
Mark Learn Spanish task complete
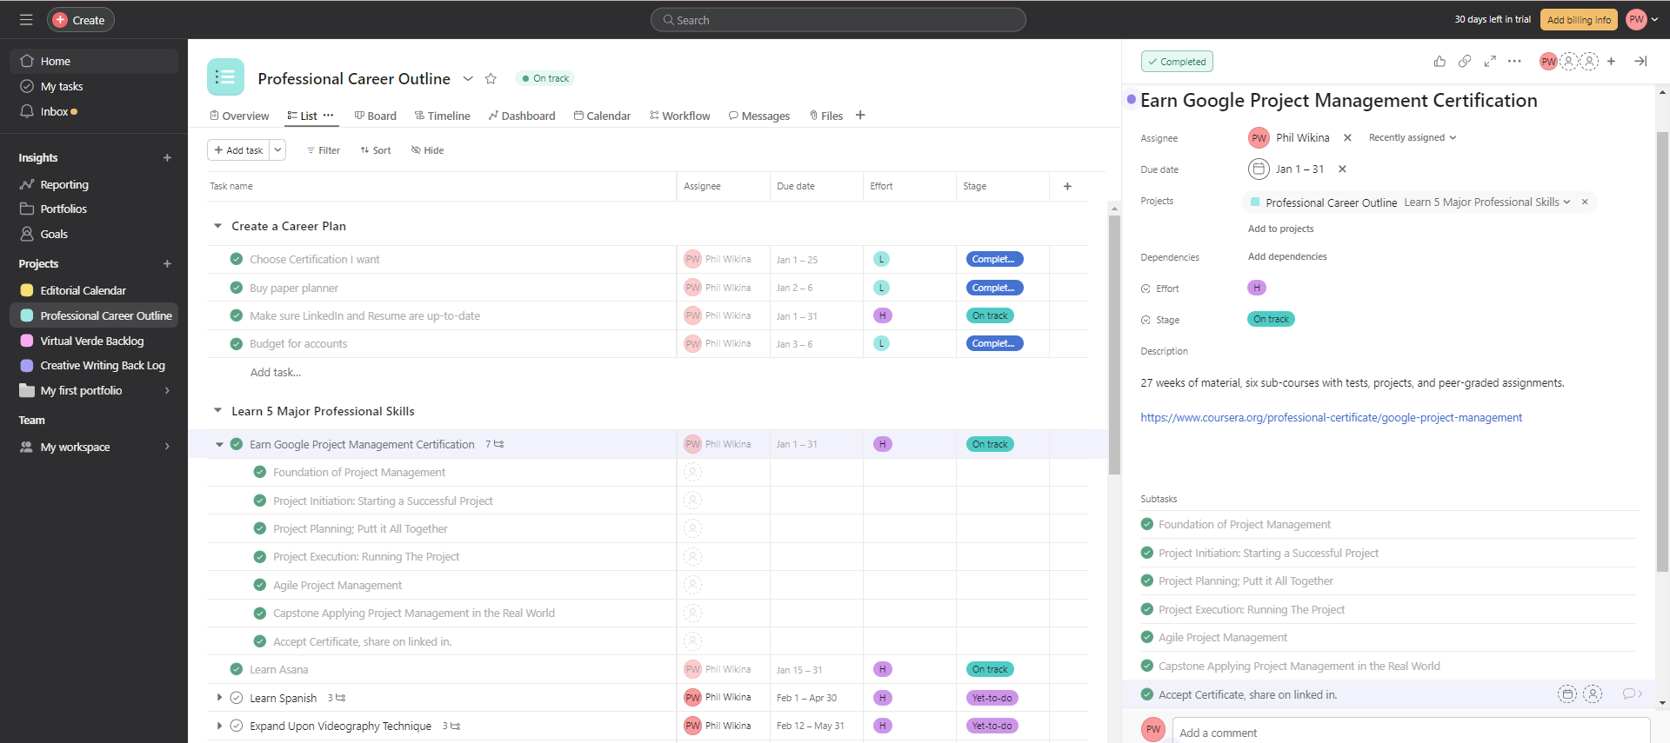click(x=236, y=698)
